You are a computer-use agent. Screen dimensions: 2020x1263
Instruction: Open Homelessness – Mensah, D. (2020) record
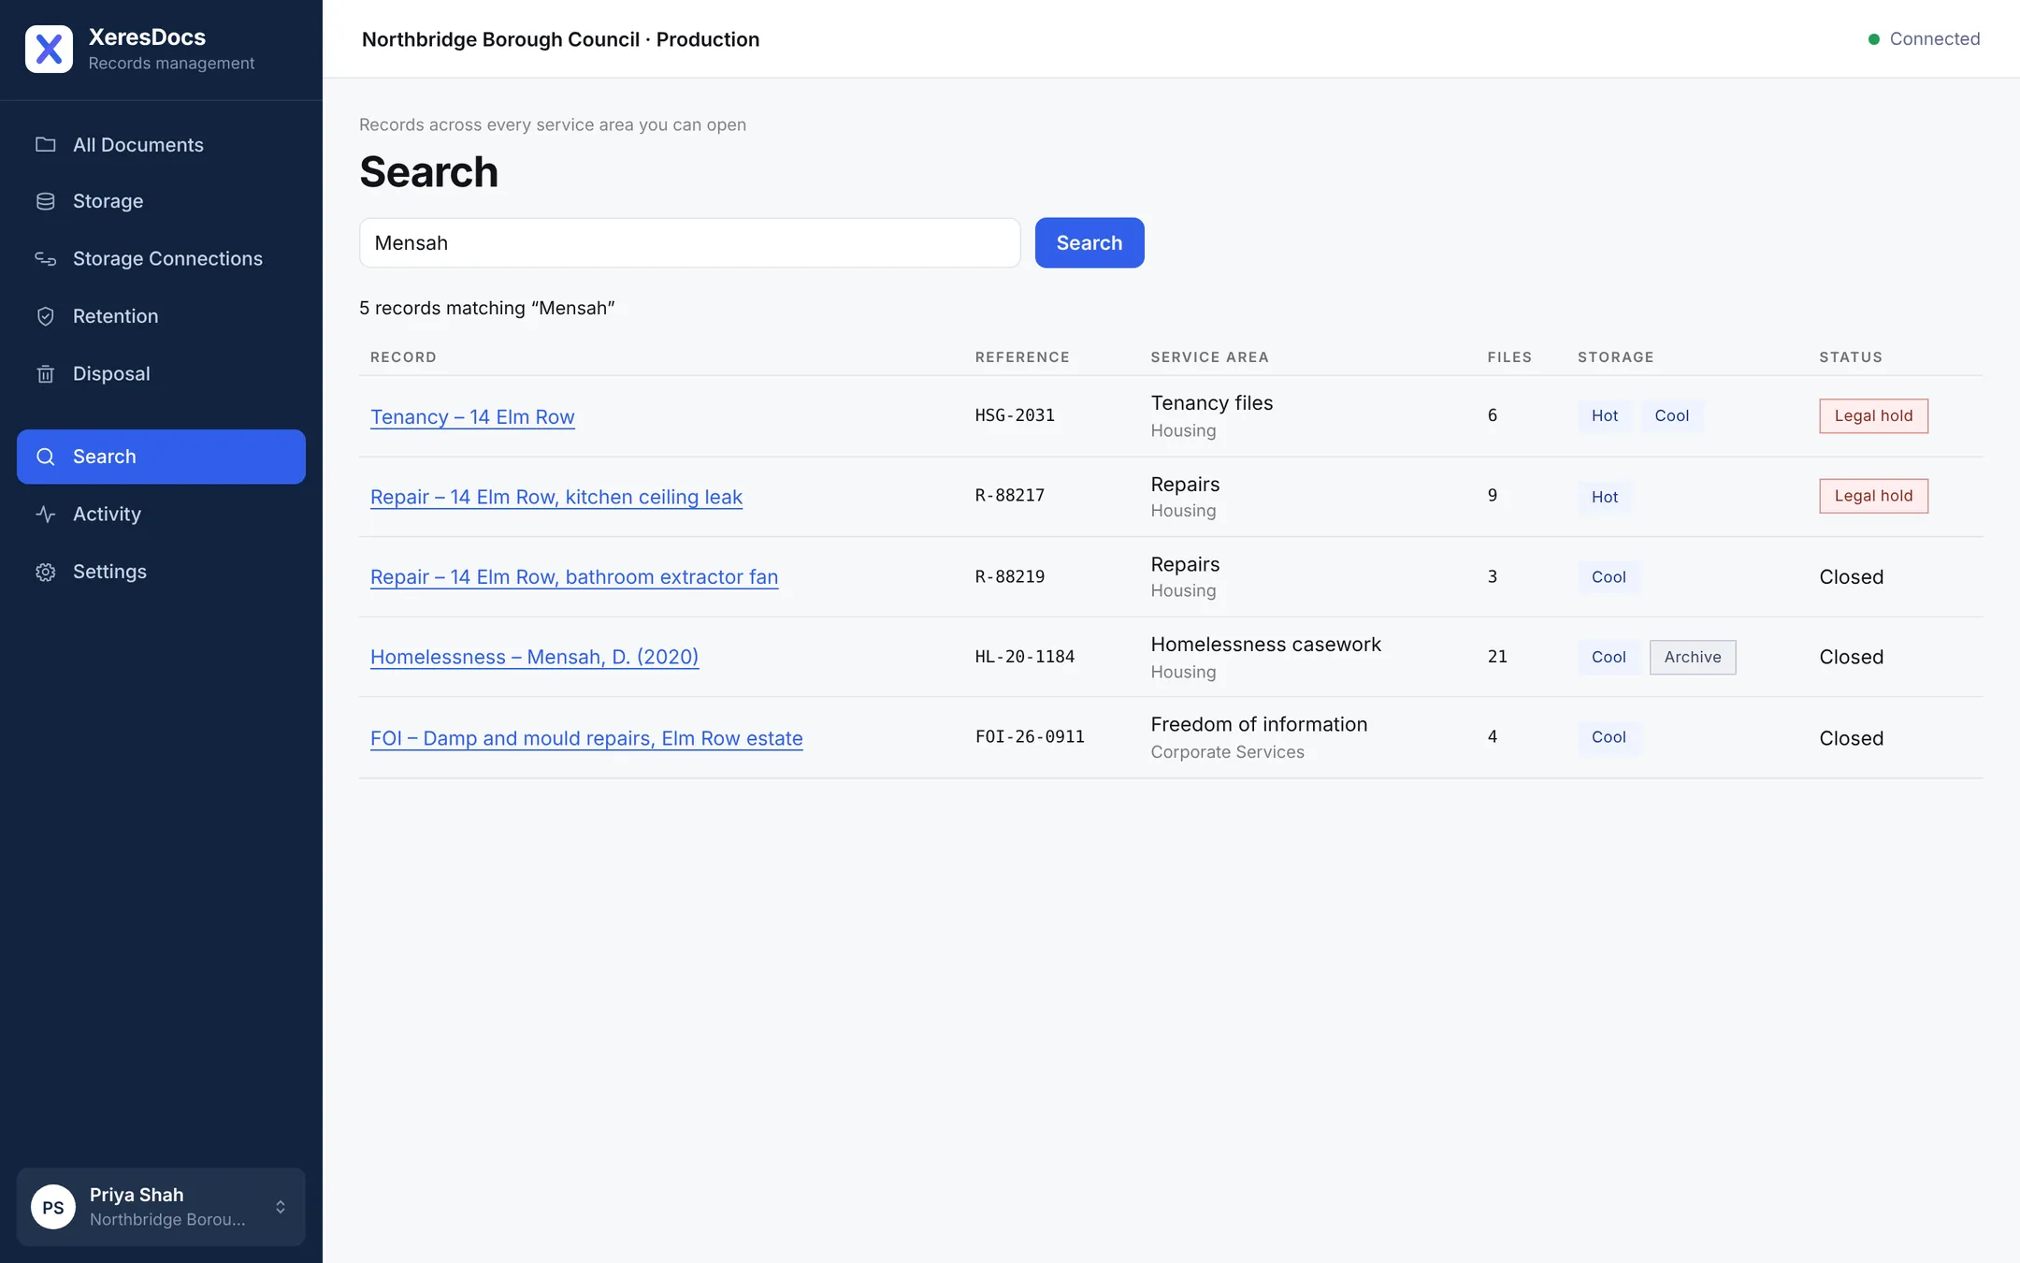534,657
